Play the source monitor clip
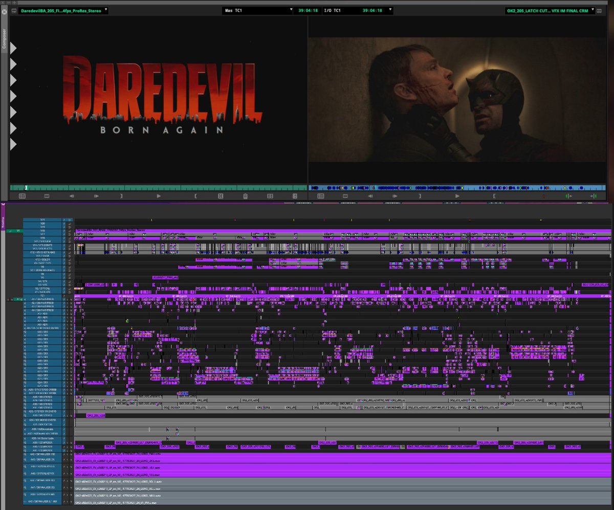 coord(159,196)
